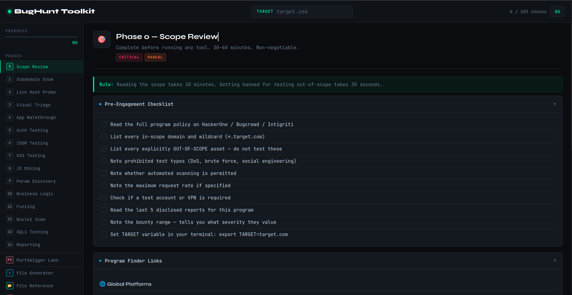Select Visual Triage in sidebar
The height and width of the screenshot is (295, 572).
coord(42,105)
